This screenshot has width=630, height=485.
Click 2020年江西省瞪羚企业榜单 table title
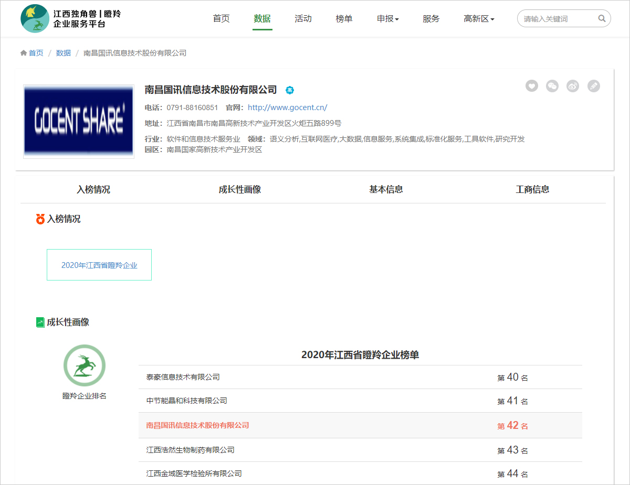(360, 355)
